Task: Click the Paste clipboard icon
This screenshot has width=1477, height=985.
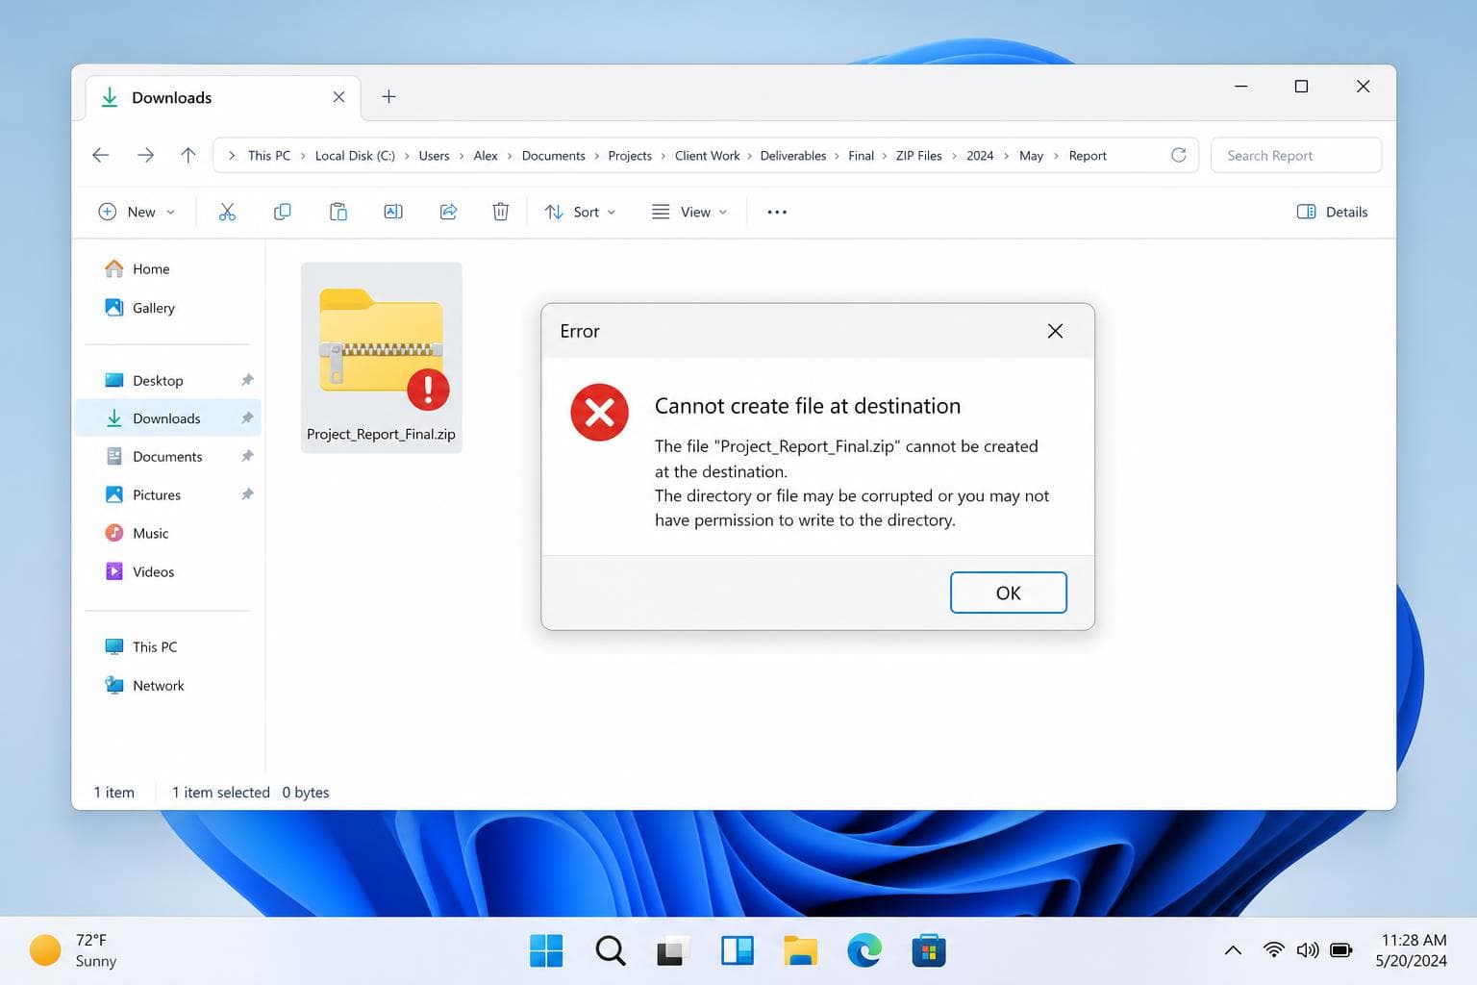Action: click(x=338, y=212)
